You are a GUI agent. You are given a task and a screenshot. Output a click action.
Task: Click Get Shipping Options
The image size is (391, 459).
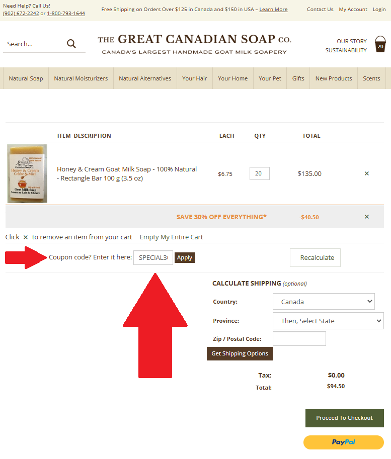[x=240, y=353]
